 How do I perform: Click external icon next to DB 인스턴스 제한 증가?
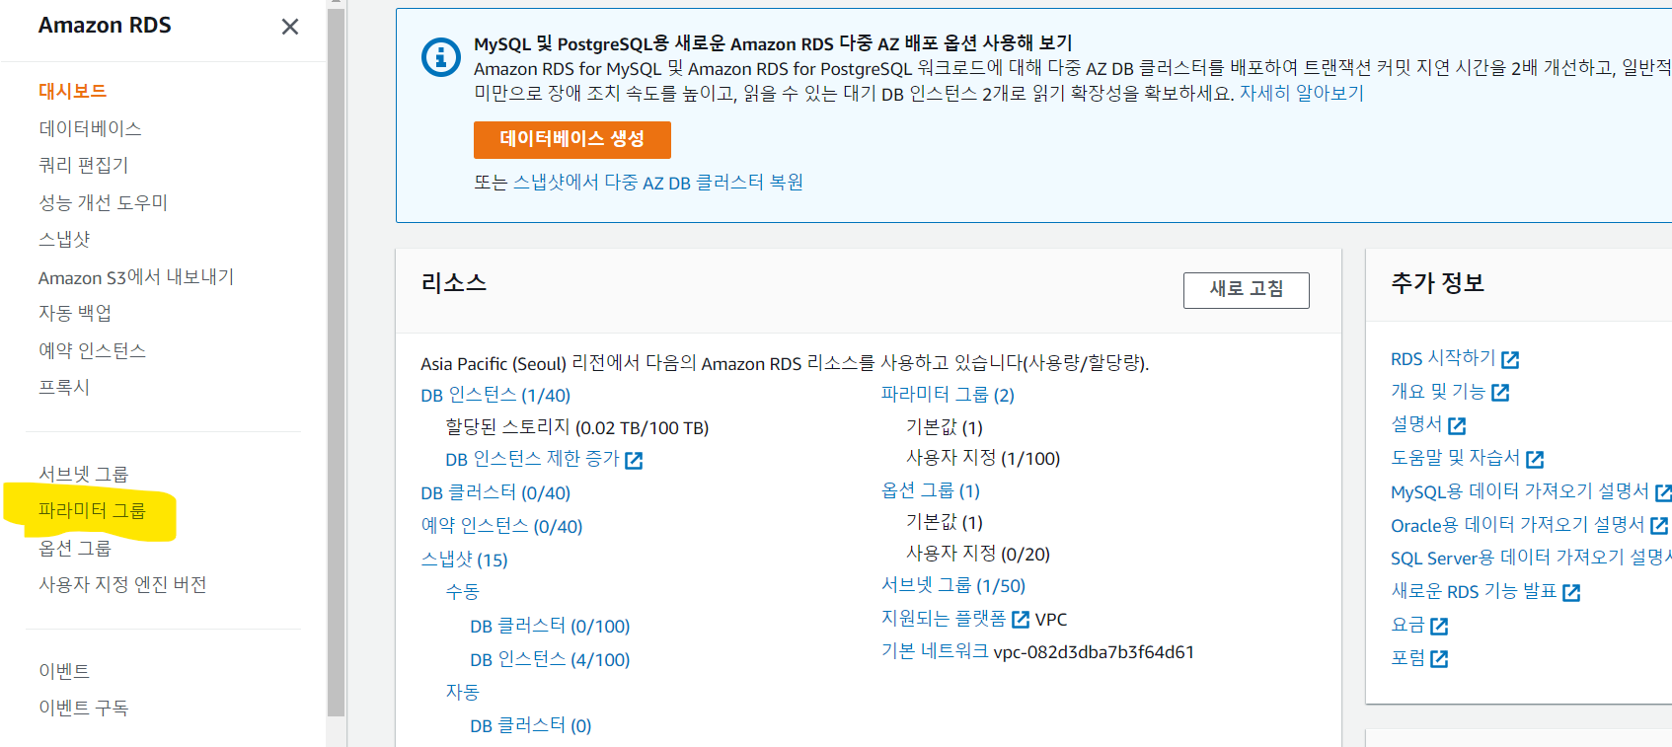coord(634,460)
